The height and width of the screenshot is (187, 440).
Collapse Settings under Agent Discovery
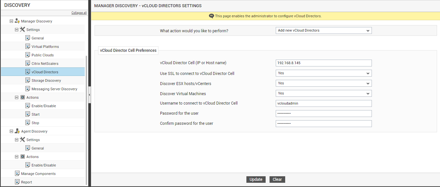pyautogui.click(x=17, y=140)
